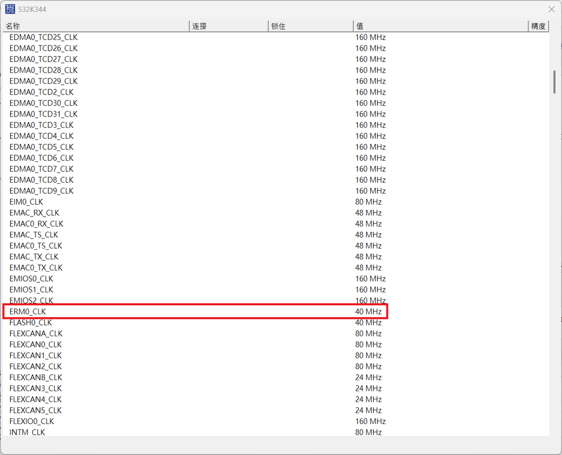562x455 pixels.
Task: Select the EMAC0_TS_CLK row
Action: 276,246
